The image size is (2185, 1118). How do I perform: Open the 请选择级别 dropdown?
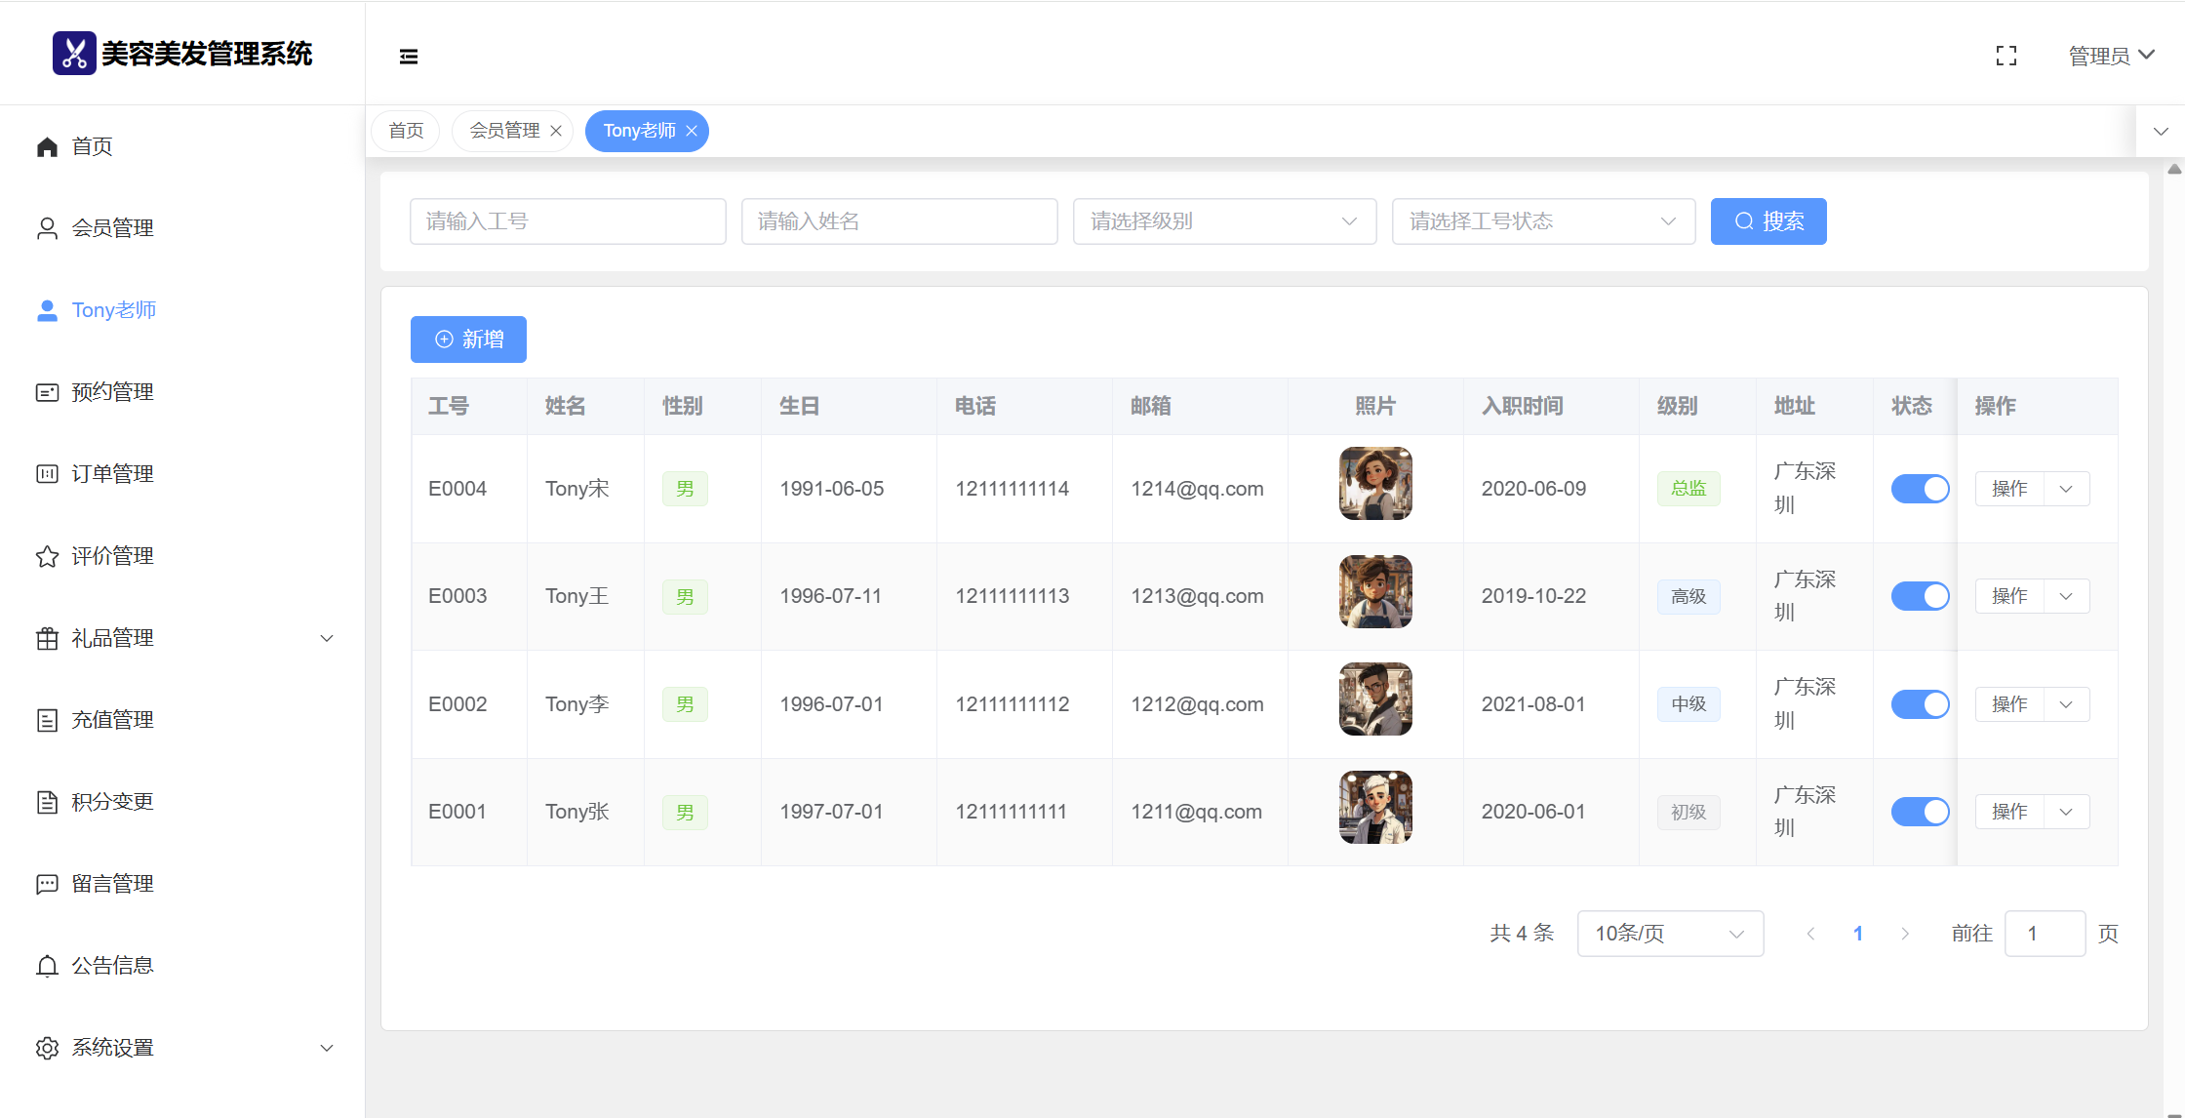(x=1224, y=221)
